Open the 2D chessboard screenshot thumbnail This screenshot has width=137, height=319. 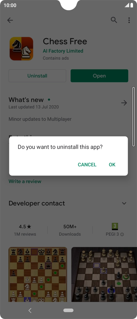click(38, 275)
